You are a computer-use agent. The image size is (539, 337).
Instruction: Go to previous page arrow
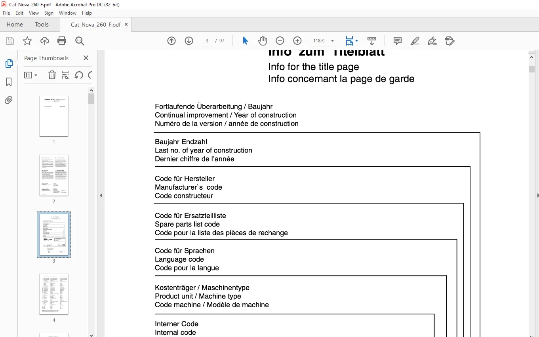tap(171, 41)
